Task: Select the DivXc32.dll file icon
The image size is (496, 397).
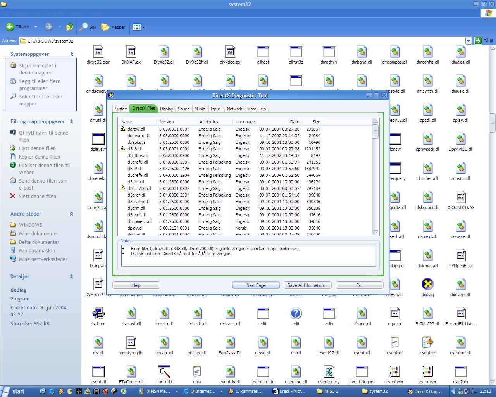Action: pos(164,52)
